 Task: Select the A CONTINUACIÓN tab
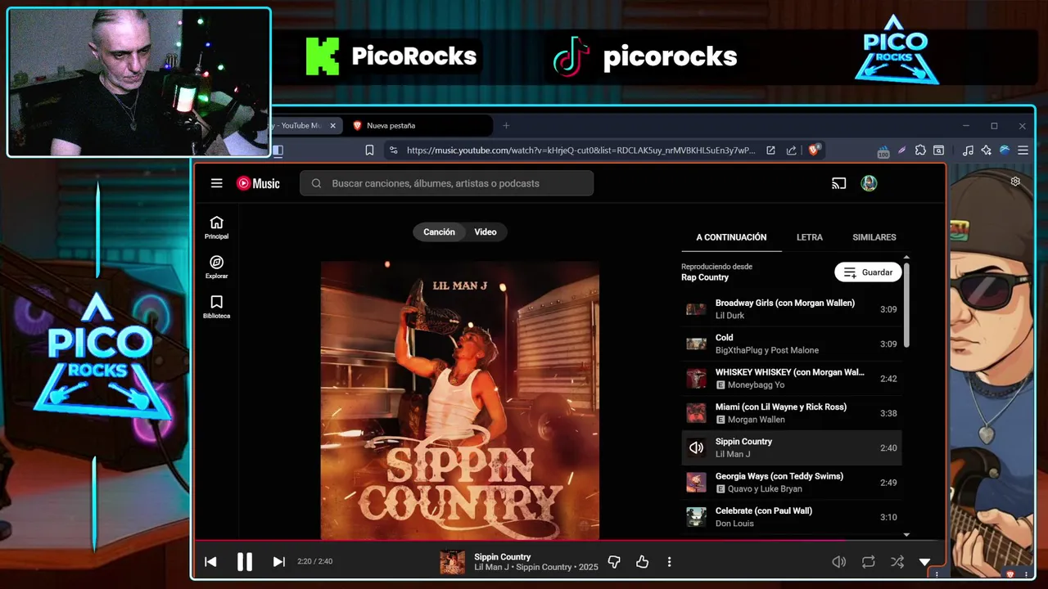(x=731, y=237)
